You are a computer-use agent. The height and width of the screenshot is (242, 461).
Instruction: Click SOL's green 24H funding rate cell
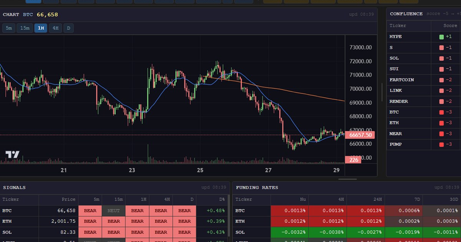[x=365, y=232]
